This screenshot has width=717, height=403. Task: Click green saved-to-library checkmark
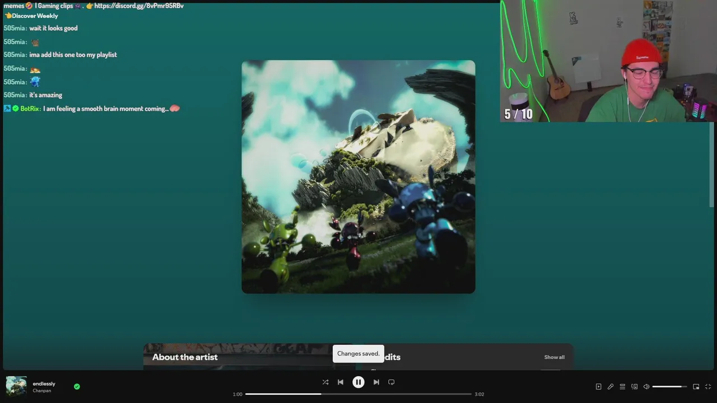(77, 386)
